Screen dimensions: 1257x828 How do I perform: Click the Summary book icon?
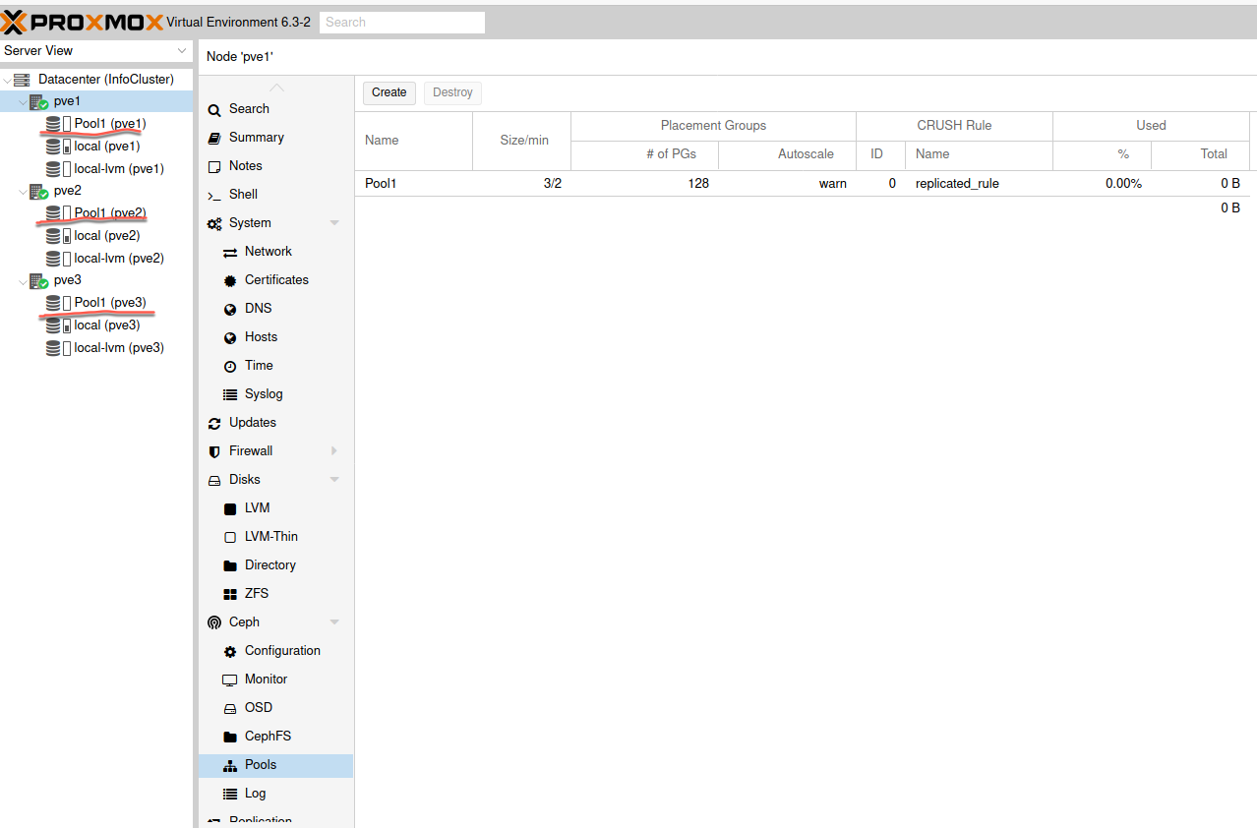214,138
